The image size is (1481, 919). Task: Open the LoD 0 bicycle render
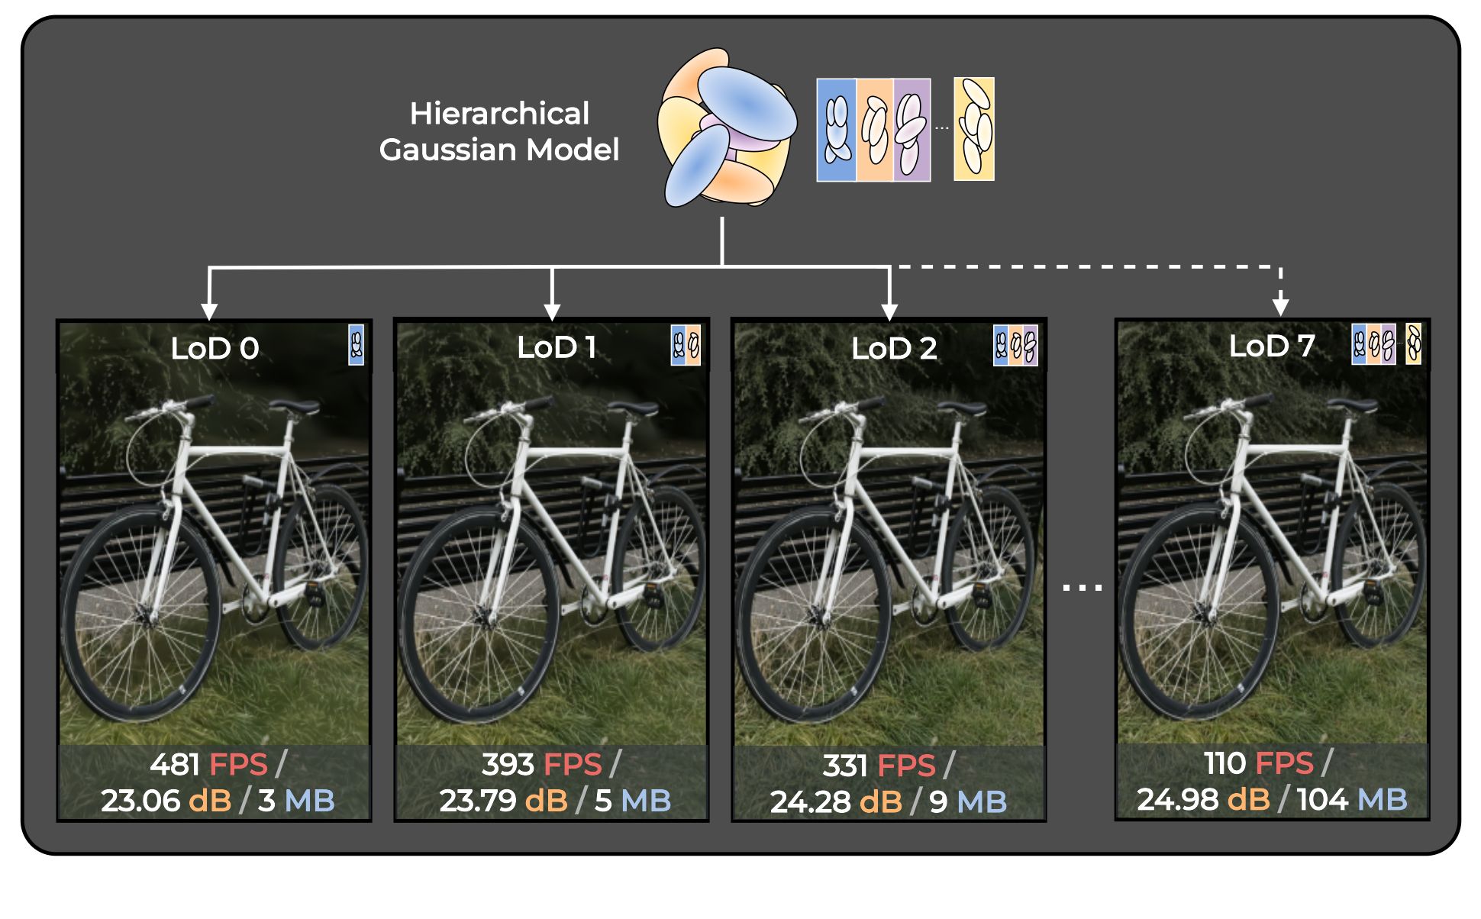tap(215, 570)
